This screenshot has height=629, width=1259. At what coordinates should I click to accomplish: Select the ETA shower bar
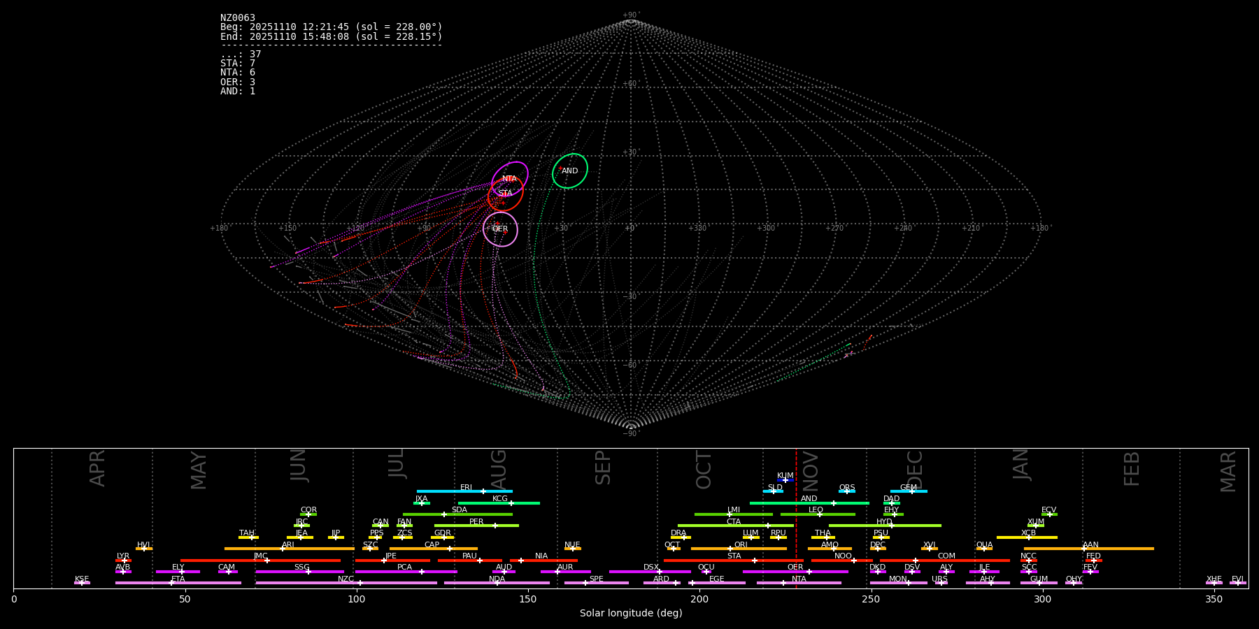click(x=178, y=583)
